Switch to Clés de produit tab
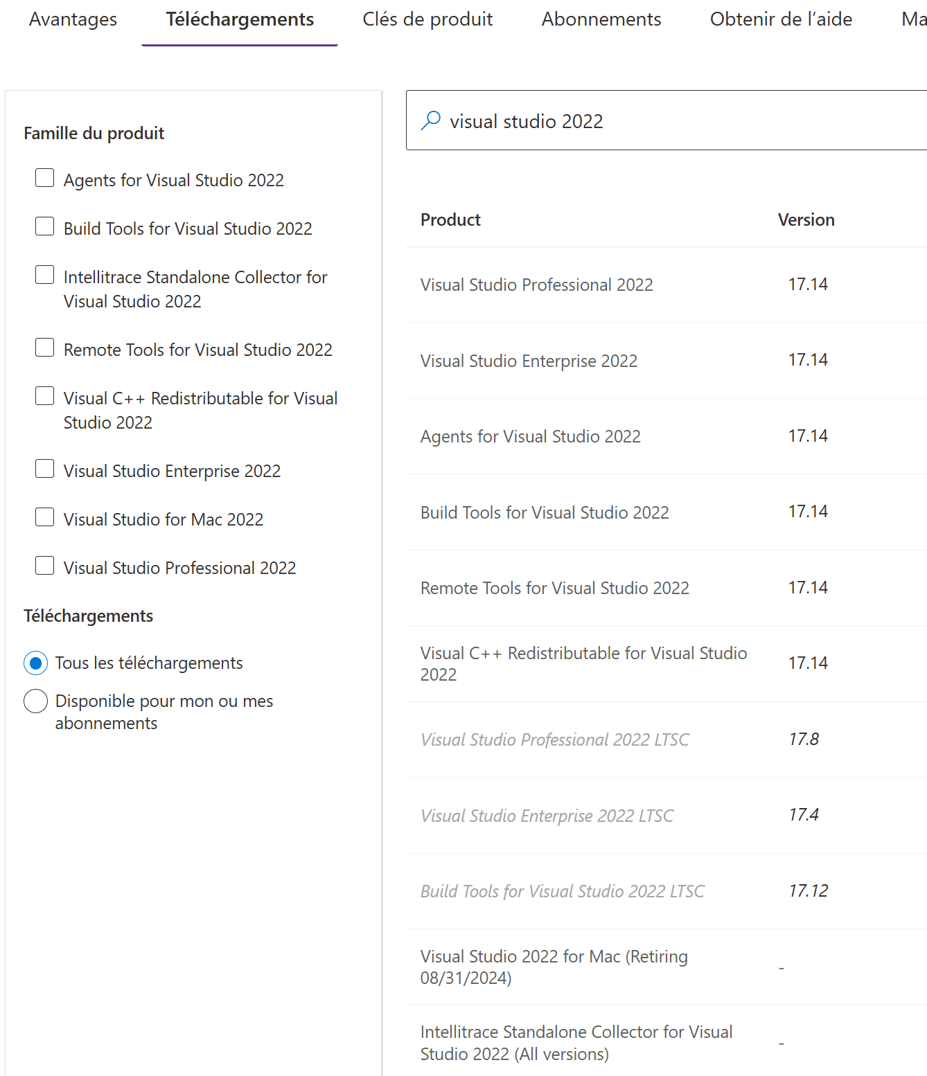Image resolution: width=927 pixels, height=1076 pixels. tap(427, 19)
